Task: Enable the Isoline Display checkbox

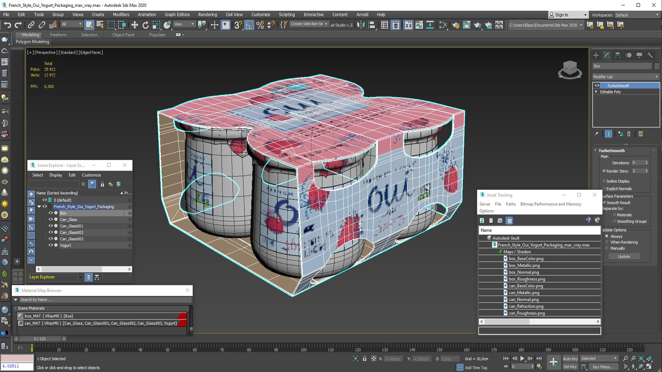Action: point(604,181)
